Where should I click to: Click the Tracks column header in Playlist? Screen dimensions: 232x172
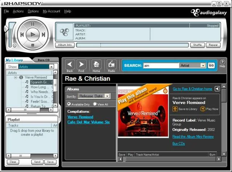[x=29, y=125]
